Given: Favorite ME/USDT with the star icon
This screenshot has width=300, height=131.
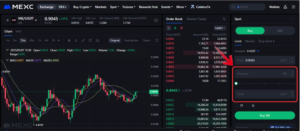Looking at the screenshot, I should [x=7, y=20].
